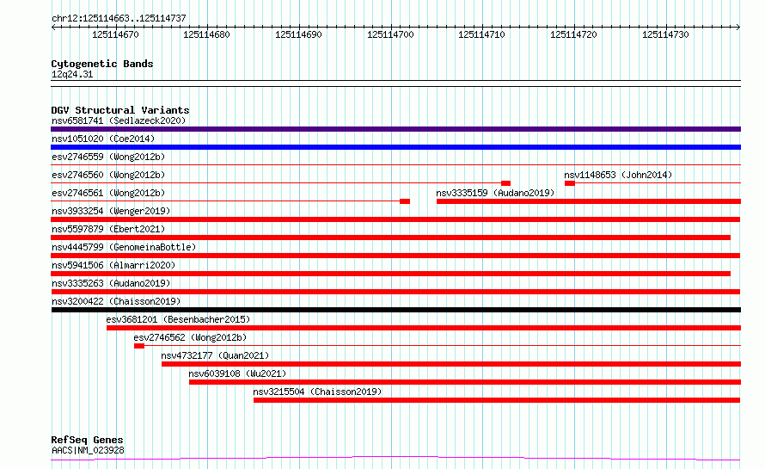Click the red block ending esv2746561
Screen dimensions: 765x469
(x=405, y=201)
